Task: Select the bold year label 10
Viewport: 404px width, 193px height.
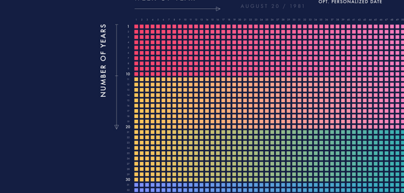Action: pyautogui.click(x=128, y=74)
